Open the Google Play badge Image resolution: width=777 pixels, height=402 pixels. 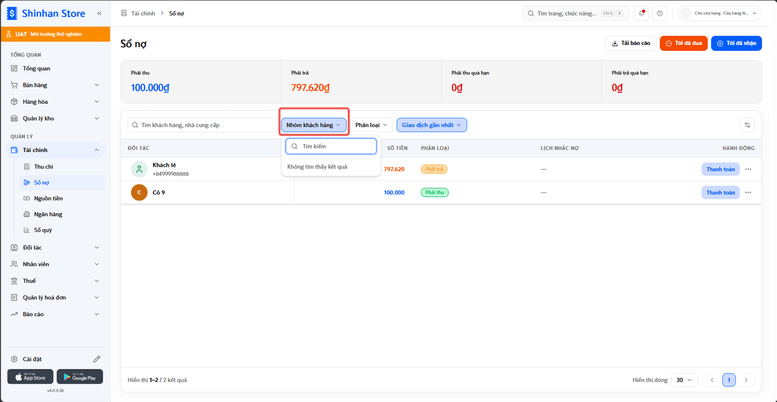click(80, 377)
